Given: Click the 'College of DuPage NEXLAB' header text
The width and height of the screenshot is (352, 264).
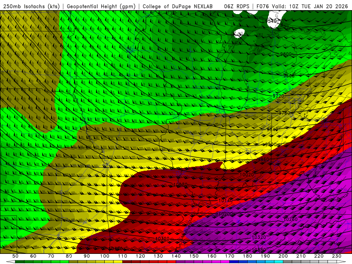Looking at the screenshot, I should [x=178, y=6].
